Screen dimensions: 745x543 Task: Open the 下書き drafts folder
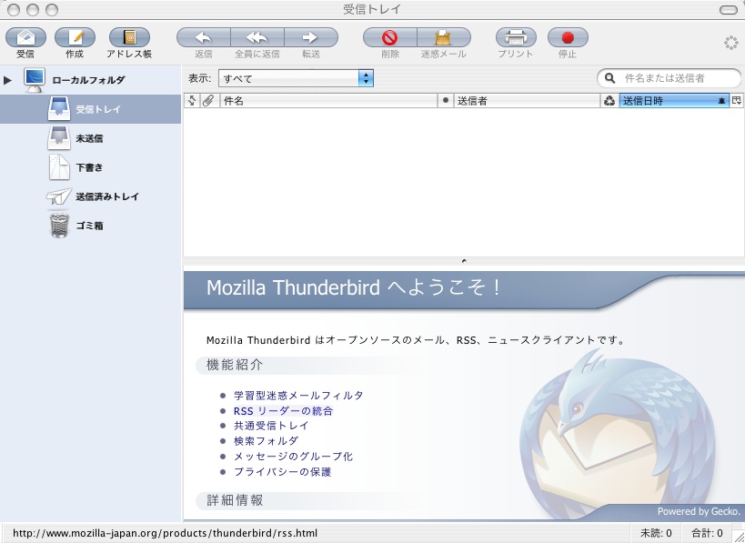click(90, 167)
